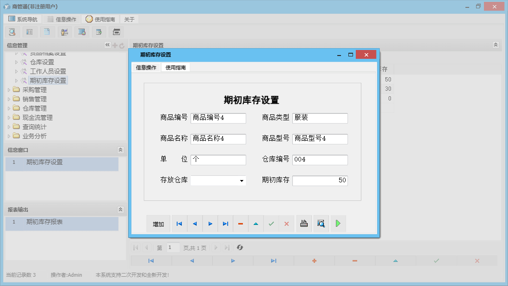This screenshot has width=508, height=286.
Task: Click the print preview magnifier icon
Action: (321, 224)
